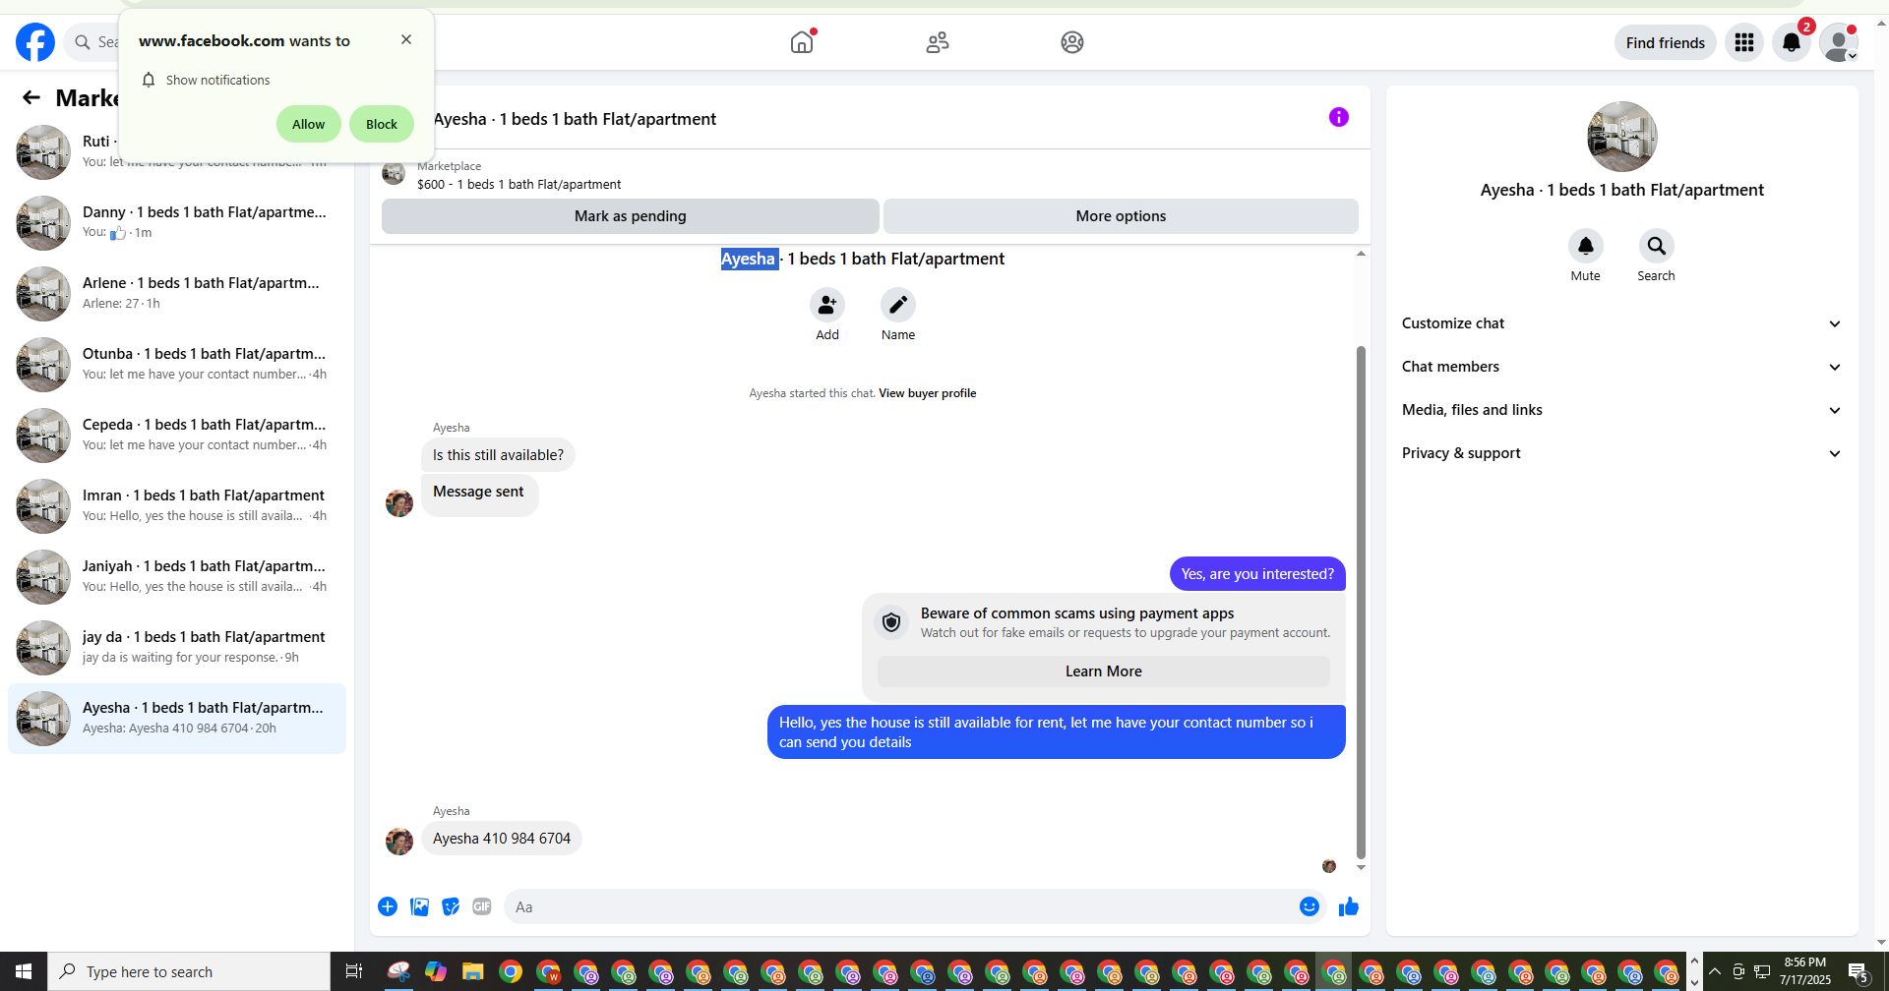
Task: Expand the Privacy & support section
Action: tap(1622, 453)
